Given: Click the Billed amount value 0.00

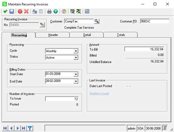Looking at the screenshot, I should coord(160,55).
